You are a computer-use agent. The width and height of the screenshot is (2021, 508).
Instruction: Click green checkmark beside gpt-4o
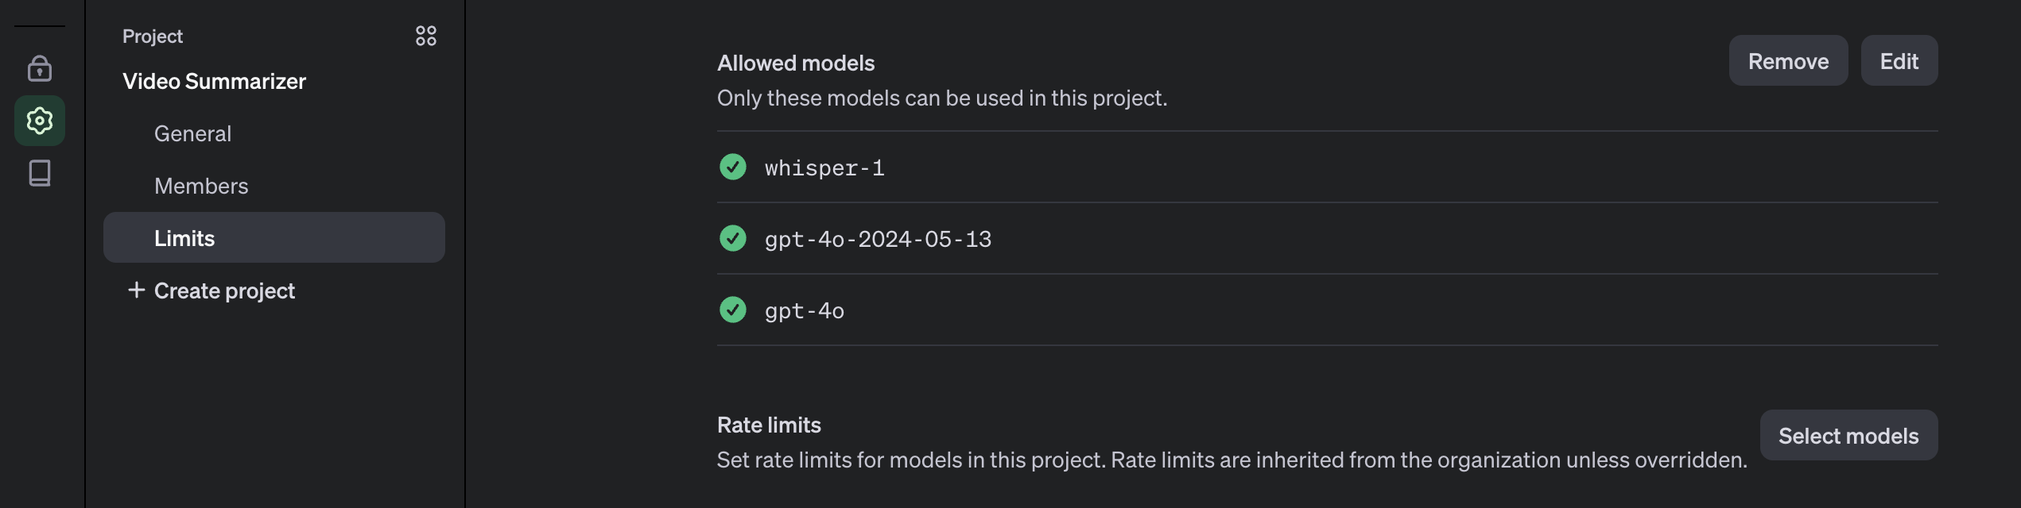pyautogui.click(x=732, y=310)
